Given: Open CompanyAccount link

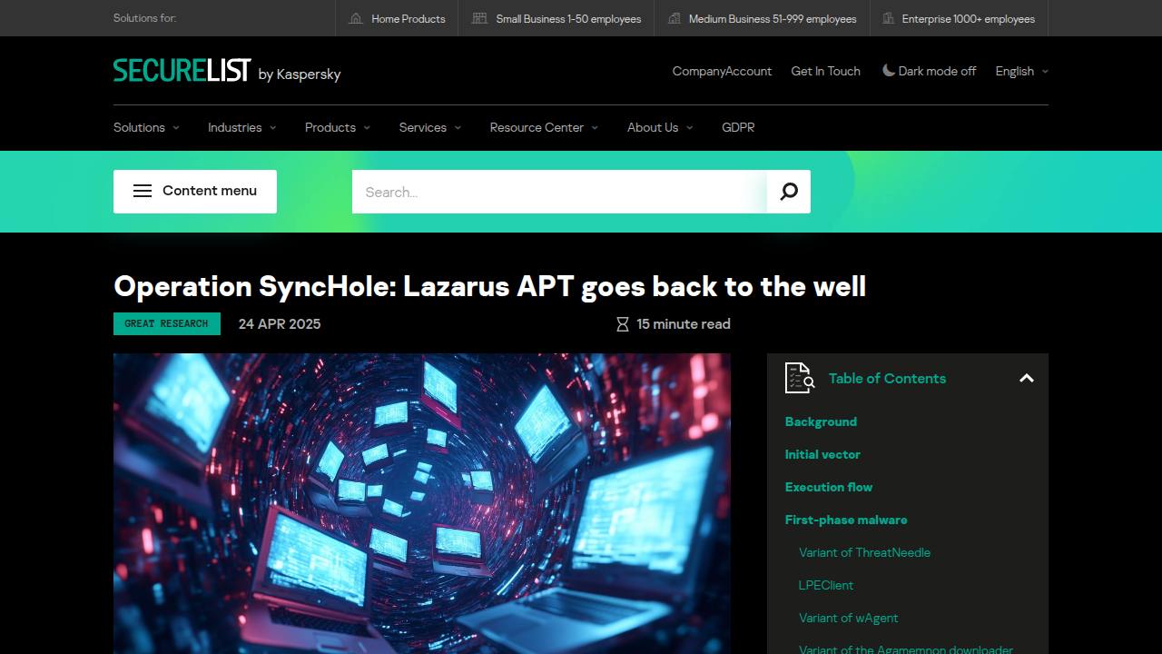Looking at the screenshot, I should point(722,71).
